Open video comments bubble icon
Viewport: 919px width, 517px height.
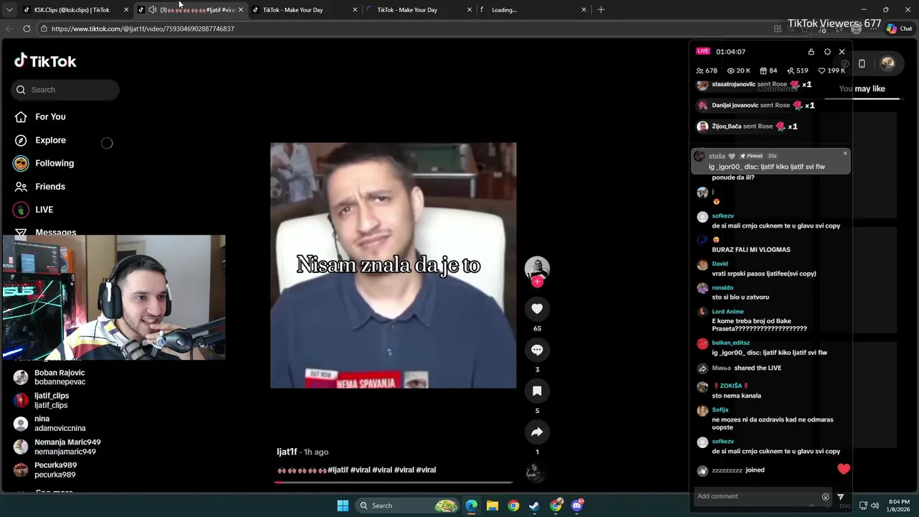point(537,350)
